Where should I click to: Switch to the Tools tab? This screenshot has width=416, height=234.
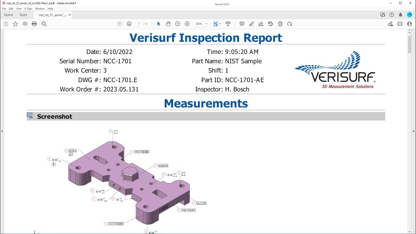pos(23,15)
